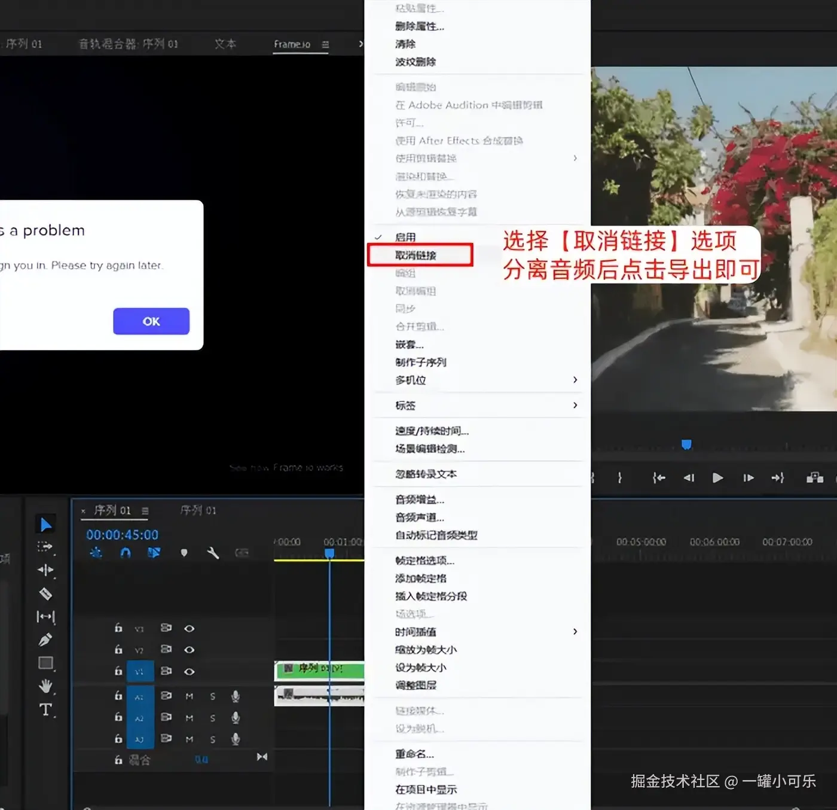
Task: Click the 00:00:45:00 timecode field
Action: point(122,535)
